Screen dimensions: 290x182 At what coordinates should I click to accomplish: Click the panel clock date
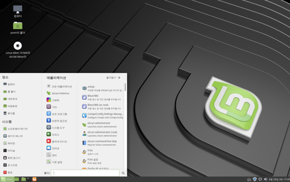[x=279, y=179]
